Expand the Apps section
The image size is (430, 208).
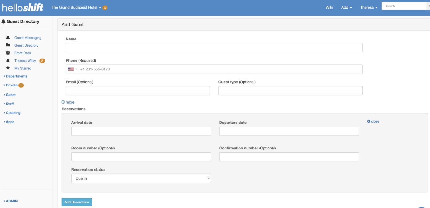pyautogui.click(x=9, y=122)
